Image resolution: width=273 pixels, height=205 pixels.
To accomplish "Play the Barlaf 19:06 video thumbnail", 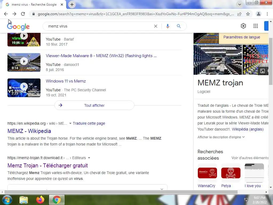I will tap(24, 40).
